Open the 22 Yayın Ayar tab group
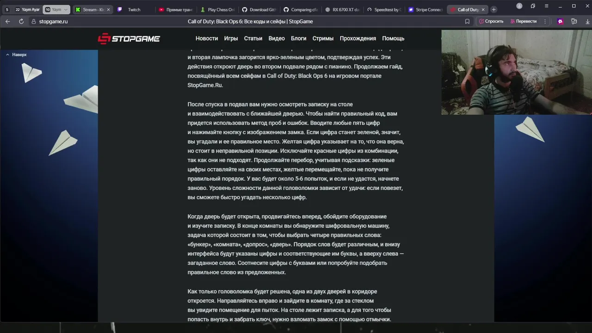The width and height of the screenshot is (592, 333). 27,9
